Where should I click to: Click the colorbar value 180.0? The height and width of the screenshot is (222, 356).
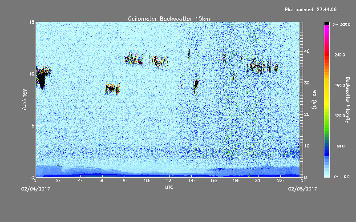coord(340,85)
